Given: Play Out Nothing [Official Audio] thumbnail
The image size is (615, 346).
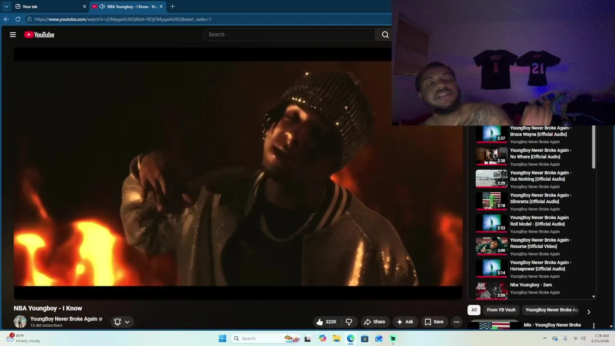Looking at the screenshot, I should (492, 179).
